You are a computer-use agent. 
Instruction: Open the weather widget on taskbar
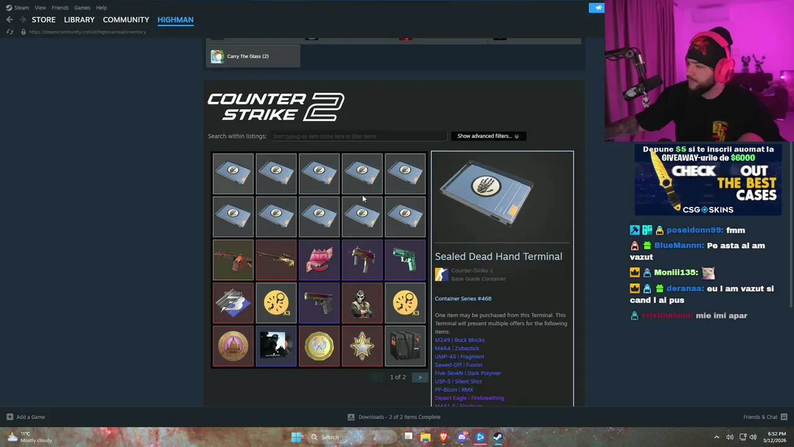[29, 437]
